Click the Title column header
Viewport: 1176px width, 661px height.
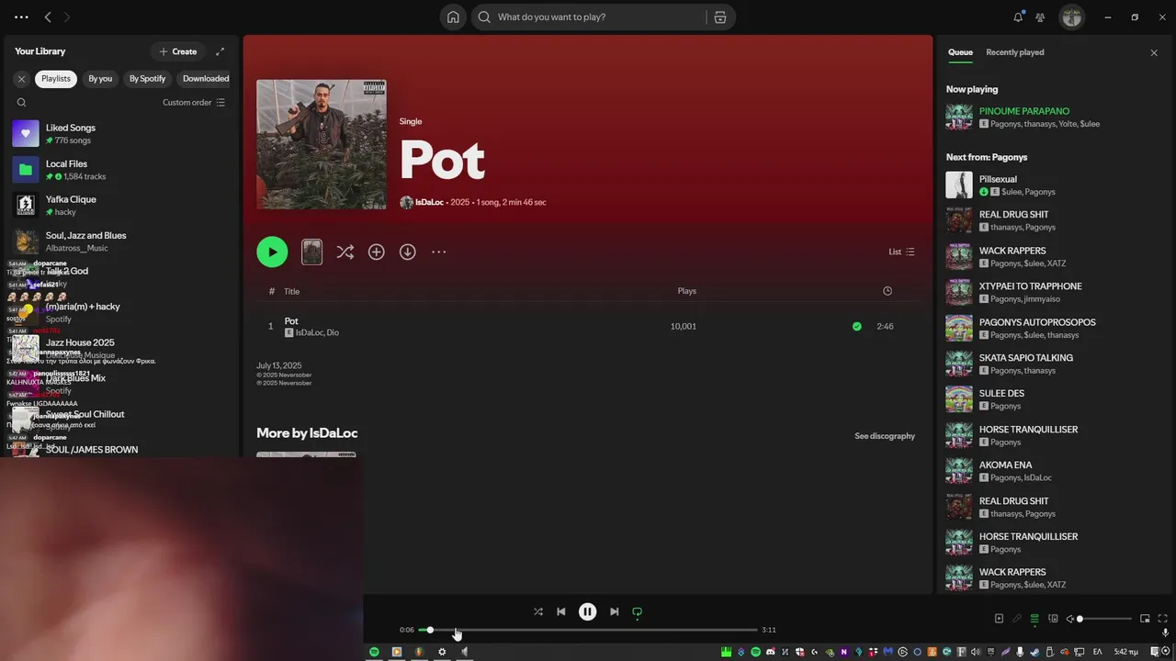[x=291, y=291]
